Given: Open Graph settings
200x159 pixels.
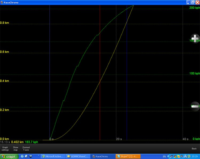Looking at the screenshot, I should click(x=5, y=149).
